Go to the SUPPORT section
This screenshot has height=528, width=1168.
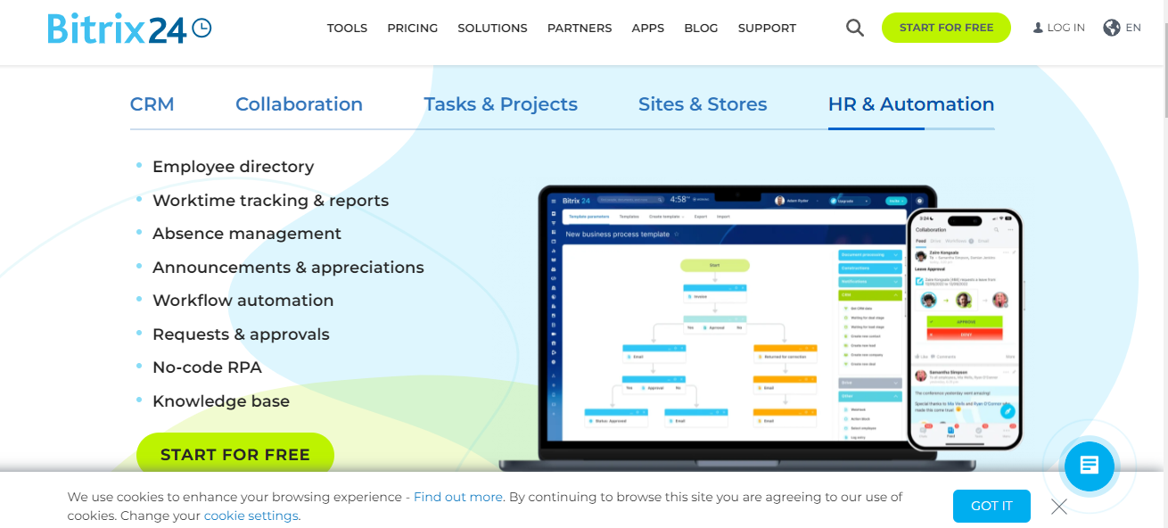click(767, 28)
